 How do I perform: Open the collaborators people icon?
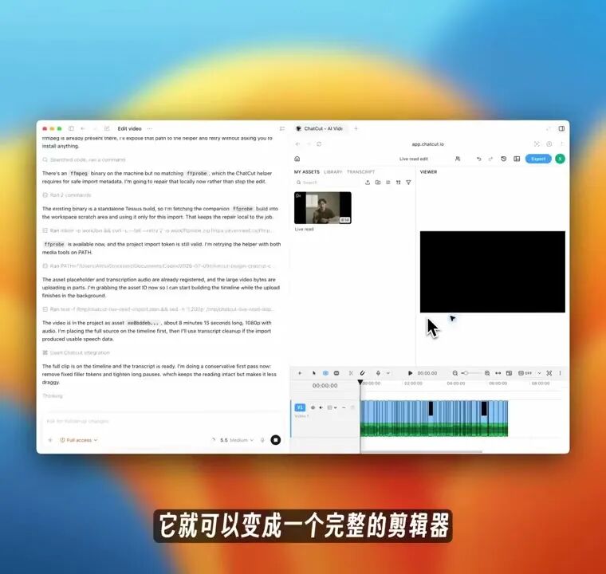pos(458,159)
